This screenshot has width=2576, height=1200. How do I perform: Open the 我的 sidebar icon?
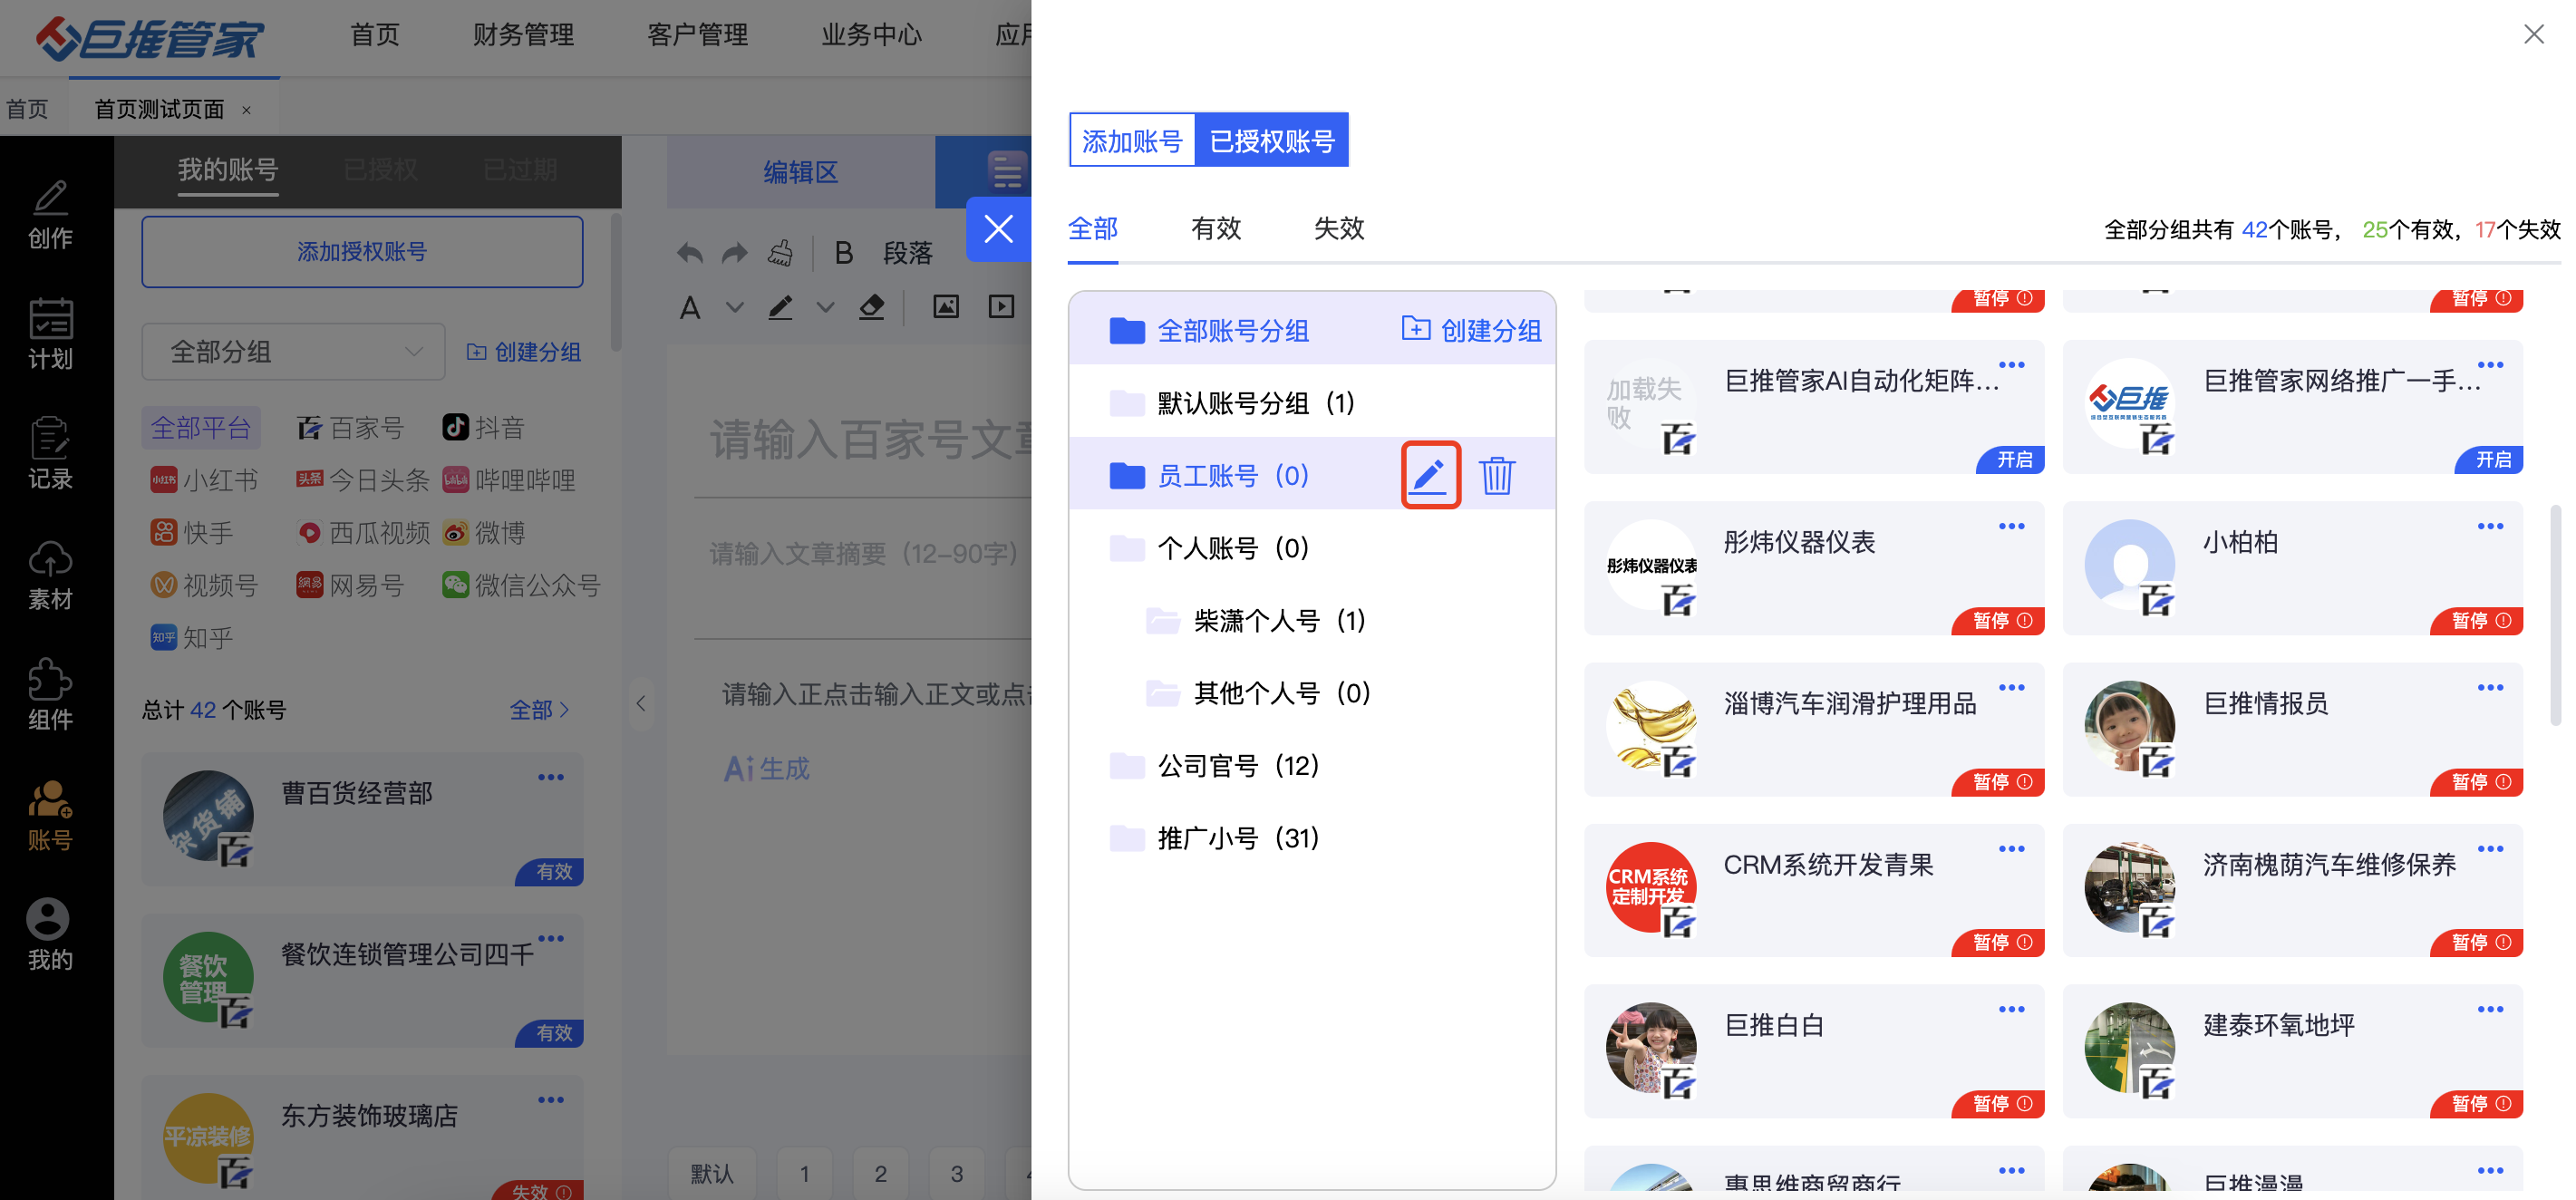click(50, 935)
